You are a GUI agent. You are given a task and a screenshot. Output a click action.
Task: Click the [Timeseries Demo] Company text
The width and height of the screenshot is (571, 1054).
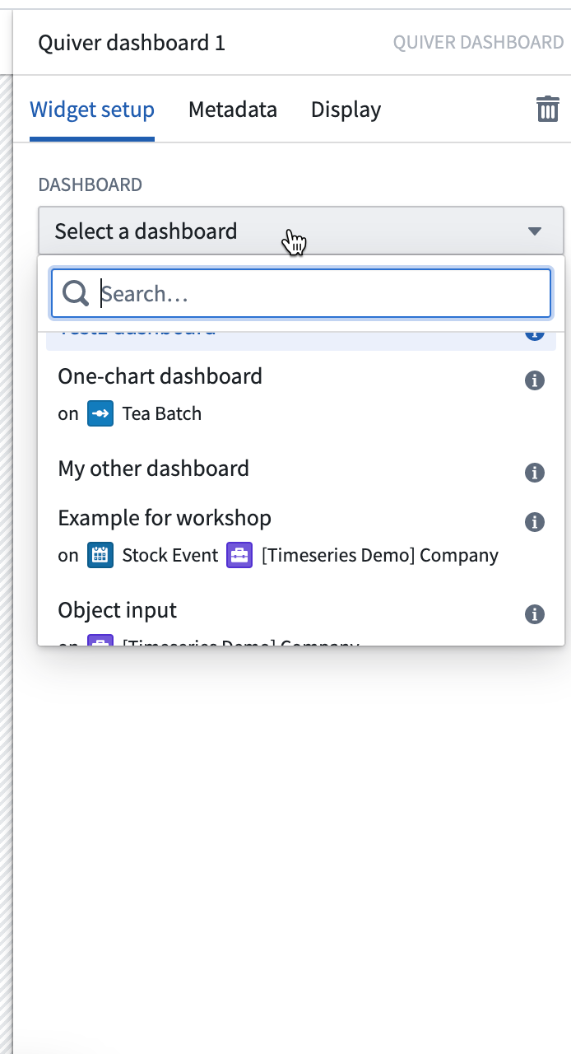[380, 555]
